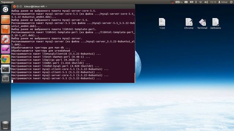Open the Terminal desktop shortcut
The height and width of the screenshot is (131, 234).
click(x=202, y=24)
